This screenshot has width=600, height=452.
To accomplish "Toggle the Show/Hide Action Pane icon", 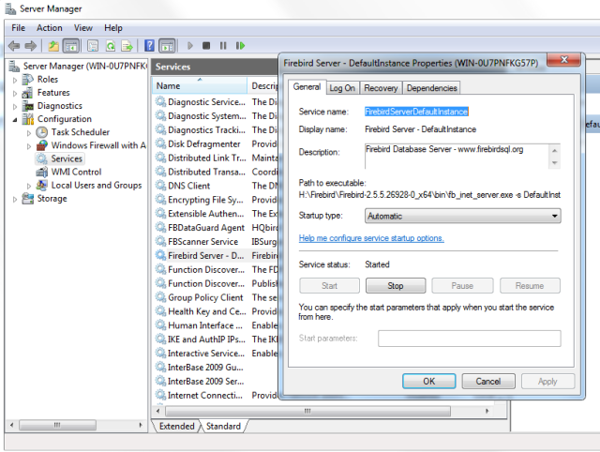I will [x=167, y=46].
